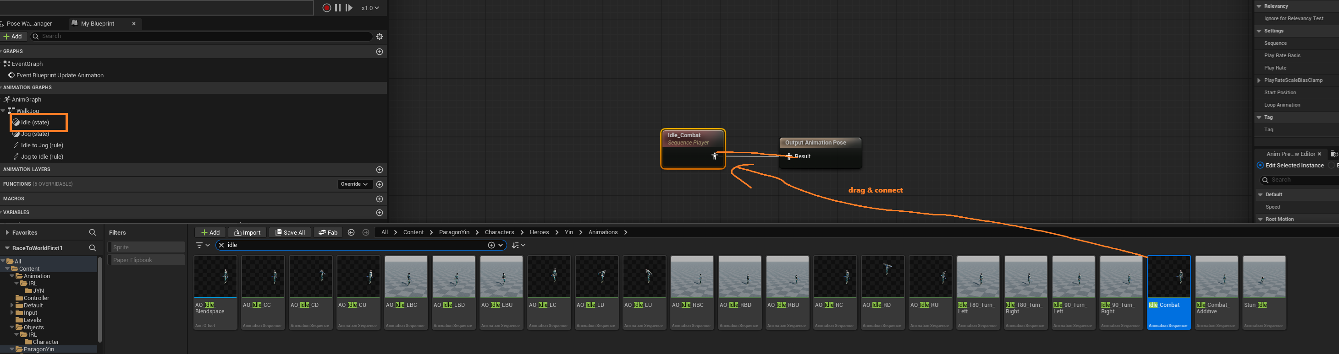Pause the animation preview
Viewport: 1339px width, 354px height.
(x=338, y=8)
